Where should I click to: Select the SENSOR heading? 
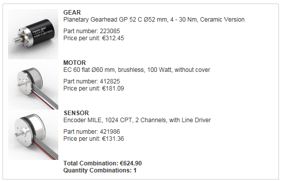click(x=76, y=113)
